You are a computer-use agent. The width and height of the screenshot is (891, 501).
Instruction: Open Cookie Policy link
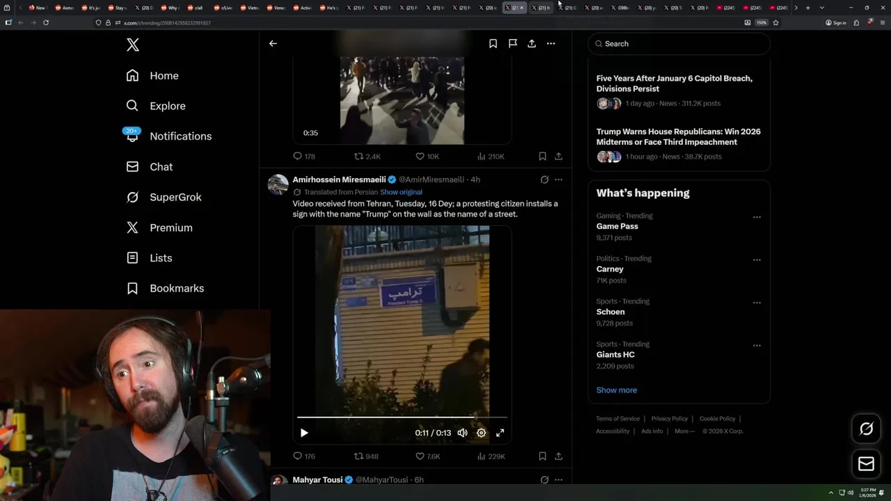[x=717, y=419]
